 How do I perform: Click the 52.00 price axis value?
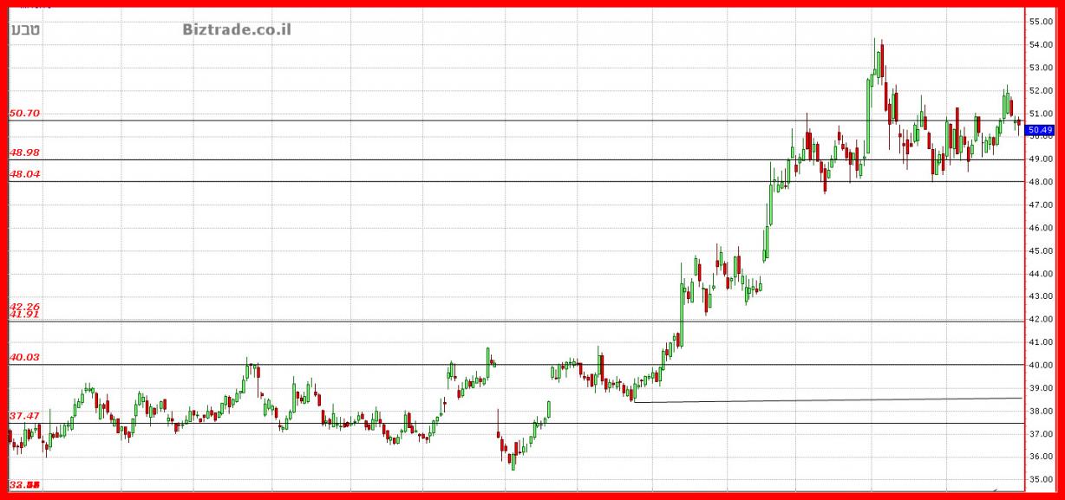click(x=1040, y=90)
